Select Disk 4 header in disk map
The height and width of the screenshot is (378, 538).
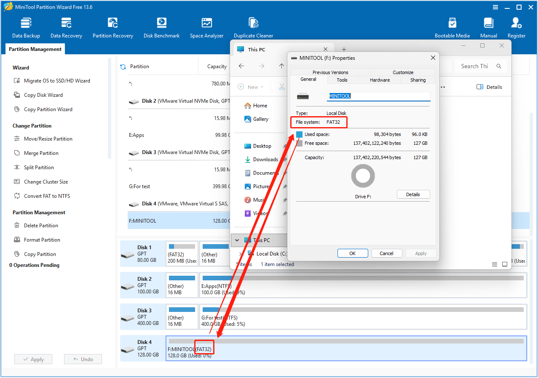coord(142,348)
